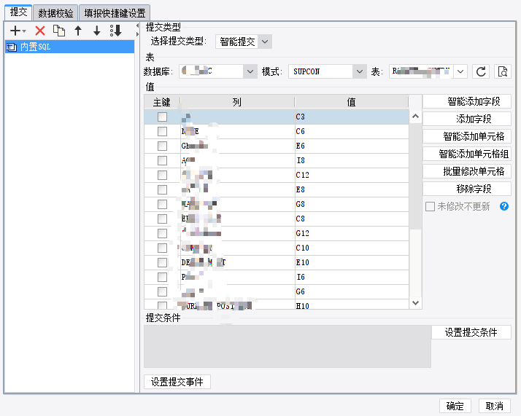Image resolution: width=521 pixels, height=416 pixels.
Task: Select the value cell C12
Action: 352,175
